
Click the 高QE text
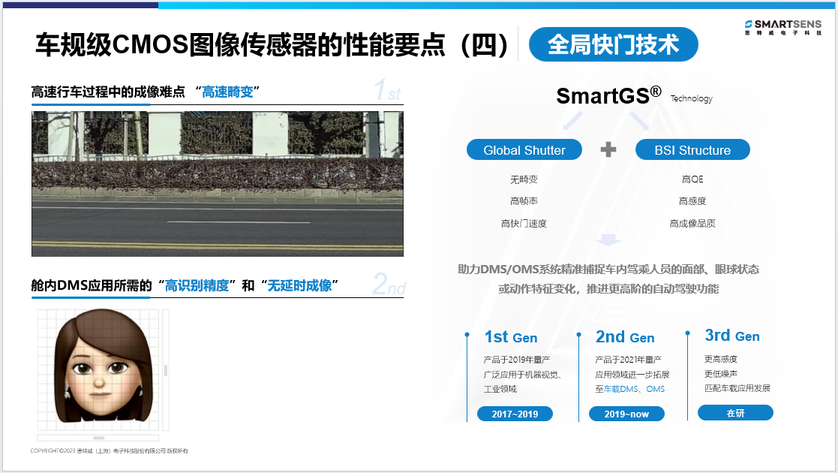[692, 179]
